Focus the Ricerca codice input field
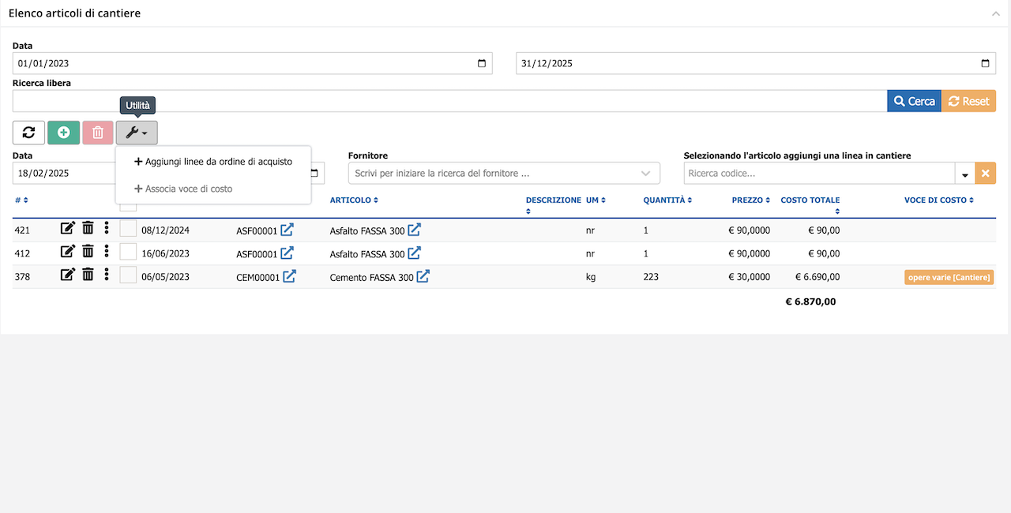This screenshot has height=513, width=1011. pos(820,173)
